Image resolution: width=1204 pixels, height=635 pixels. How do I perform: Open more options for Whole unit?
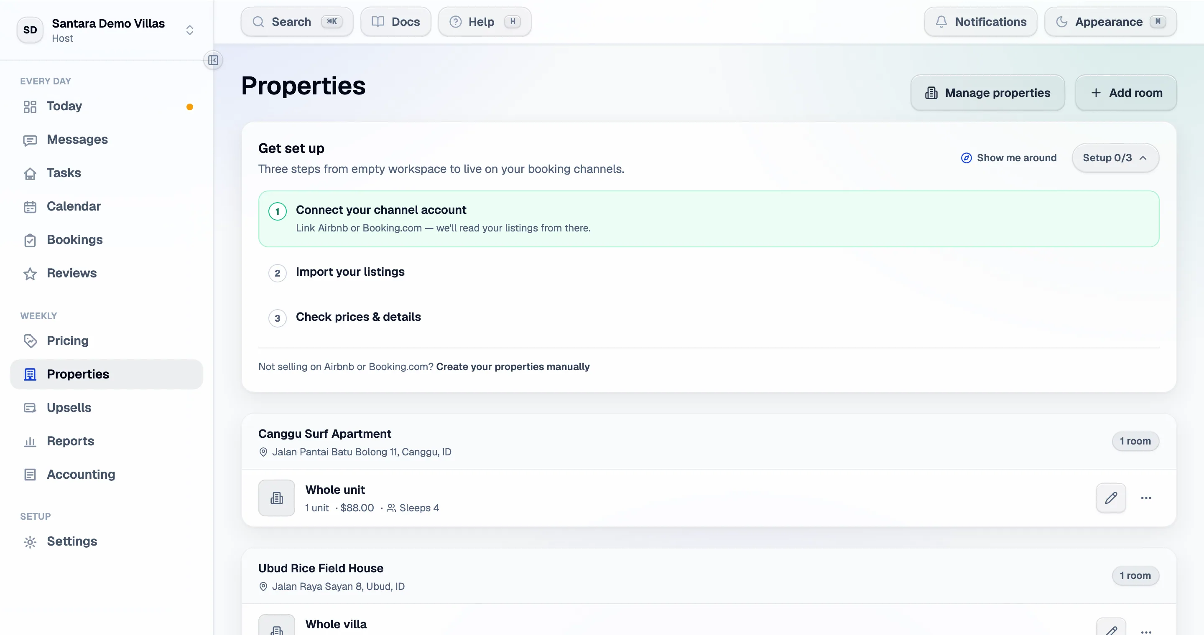click(x=1146, y=498)
